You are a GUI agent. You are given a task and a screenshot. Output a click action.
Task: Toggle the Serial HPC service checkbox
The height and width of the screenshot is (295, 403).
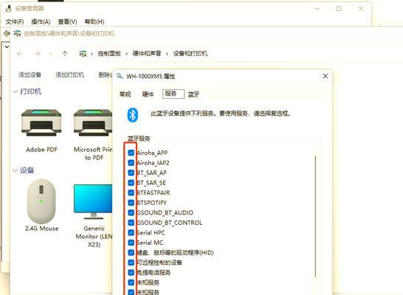pyautogui.click(x=131, y=232)
